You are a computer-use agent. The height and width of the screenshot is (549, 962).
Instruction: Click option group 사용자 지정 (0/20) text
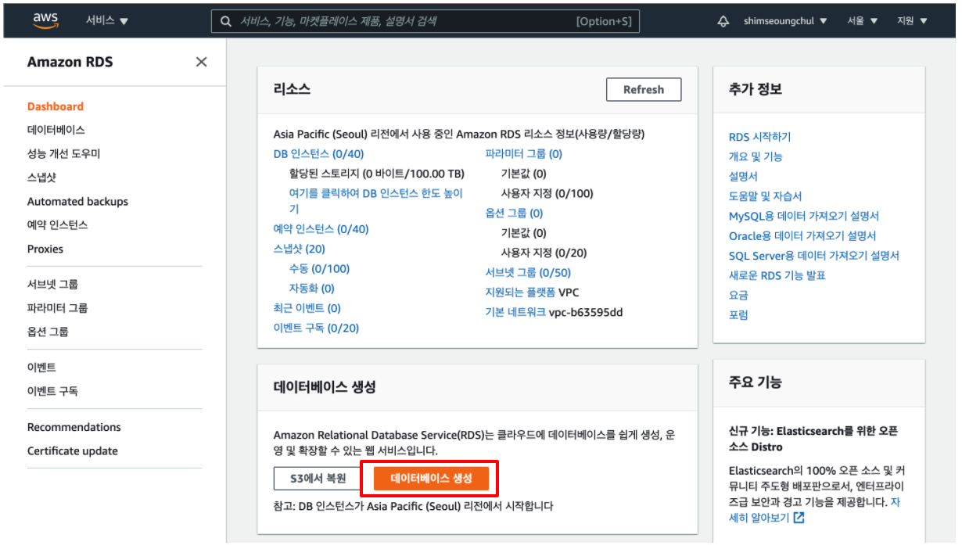pos(544,253)
